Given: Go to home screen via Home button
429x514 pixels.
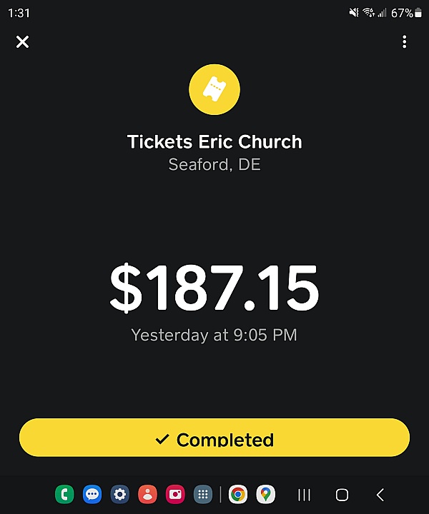Looking at the screenshot, I should coord(342,494).
